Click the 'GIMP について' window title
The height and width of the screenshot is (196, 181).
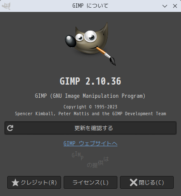click(x=90, y=6)
